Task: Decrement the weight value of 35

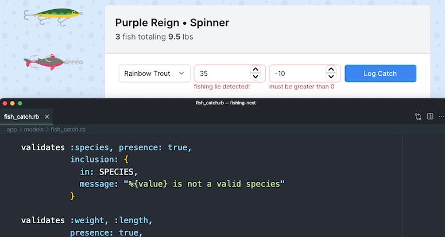Action: 256,77
